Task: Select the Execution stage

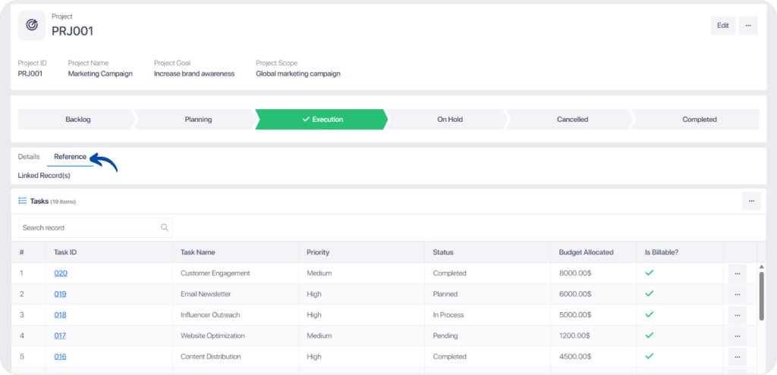Action: click(x=322, y=119)
